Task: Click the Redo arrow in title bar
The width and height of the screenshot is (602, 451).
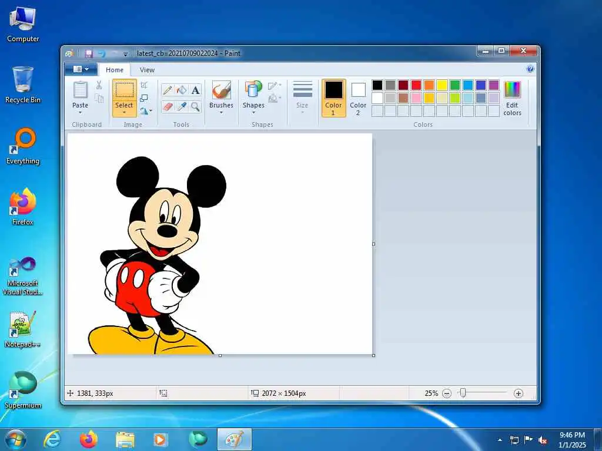Action: [114, 53]
